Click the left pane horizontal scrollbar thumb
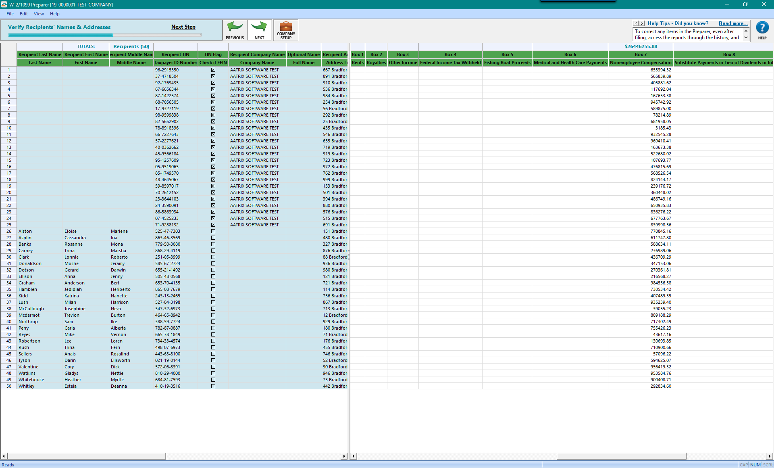Viewport: 774px width, 468px height. point(86,456)
